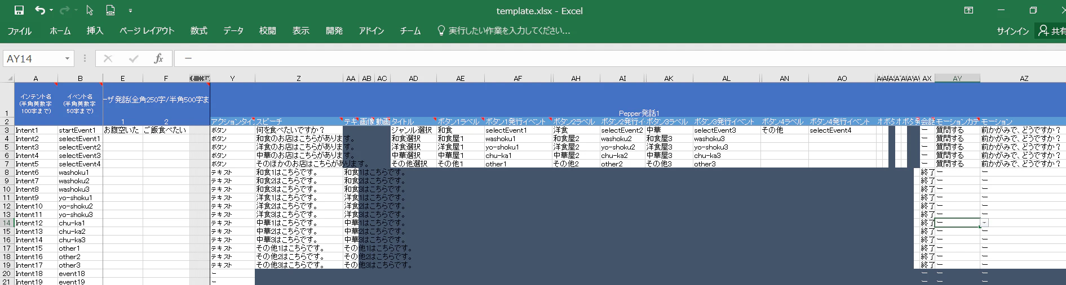
Task: Open print preview icon in quick access toolbar
Action: [x=110, y=10]
